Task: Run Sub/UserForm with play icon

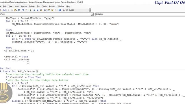Action: 31,10
